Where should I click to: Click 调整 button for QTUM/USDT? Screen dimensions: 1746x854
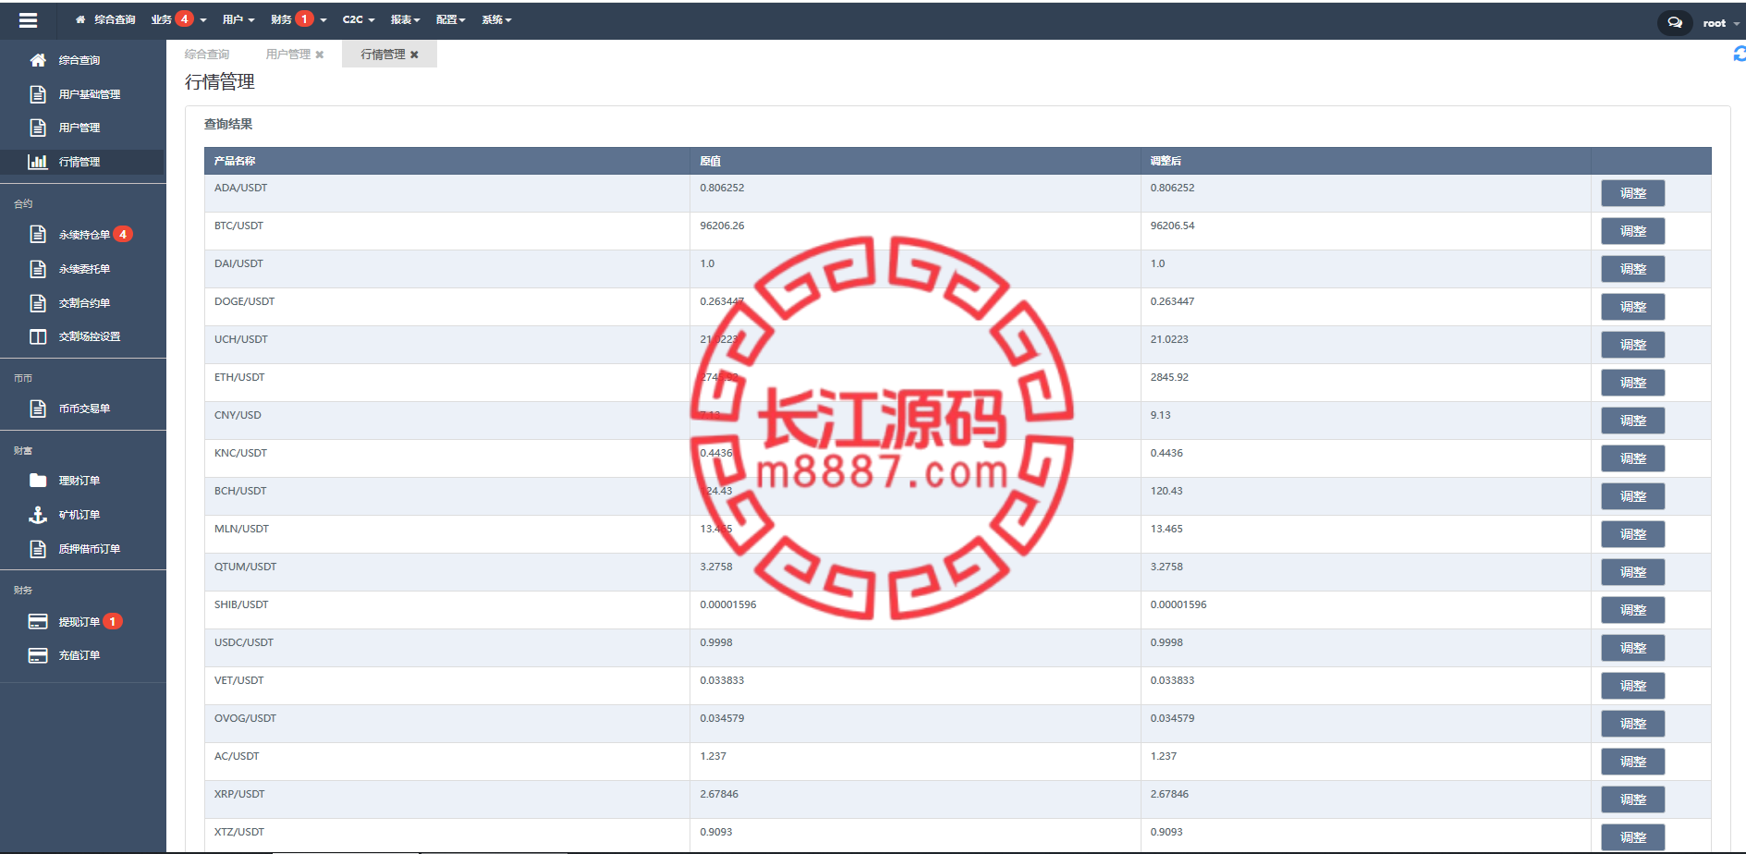[x=1632, y=572]
